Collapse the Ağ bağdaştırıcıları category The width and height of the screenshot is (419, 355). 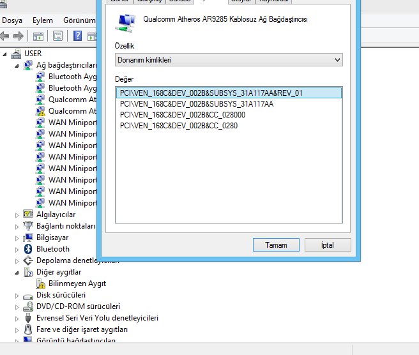pos(17,66)
